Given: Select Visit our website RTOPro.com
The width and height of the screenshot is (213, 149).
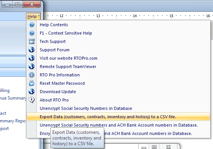Looking at the screenshot, I should (118, 58).
